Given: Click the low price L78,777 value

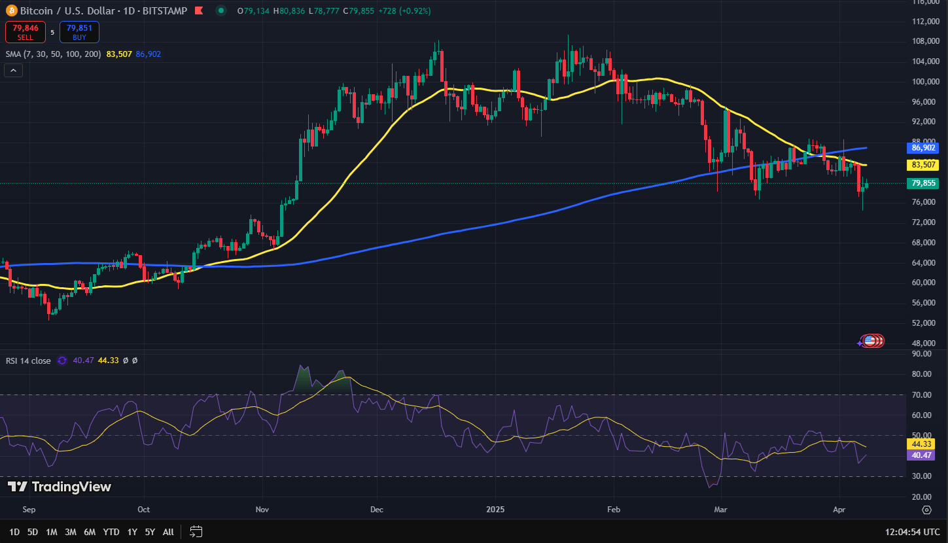Looking at the screenshot, I should coord(324,10).
